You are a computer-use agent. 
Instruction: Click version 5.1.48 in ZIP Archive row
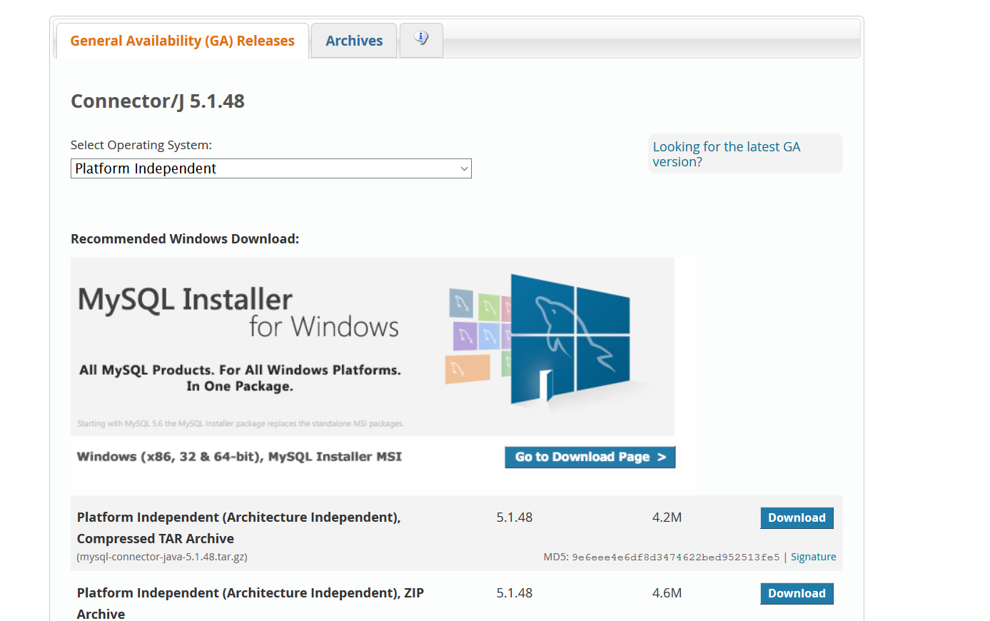pyautogui.click(x=515, y=593)
